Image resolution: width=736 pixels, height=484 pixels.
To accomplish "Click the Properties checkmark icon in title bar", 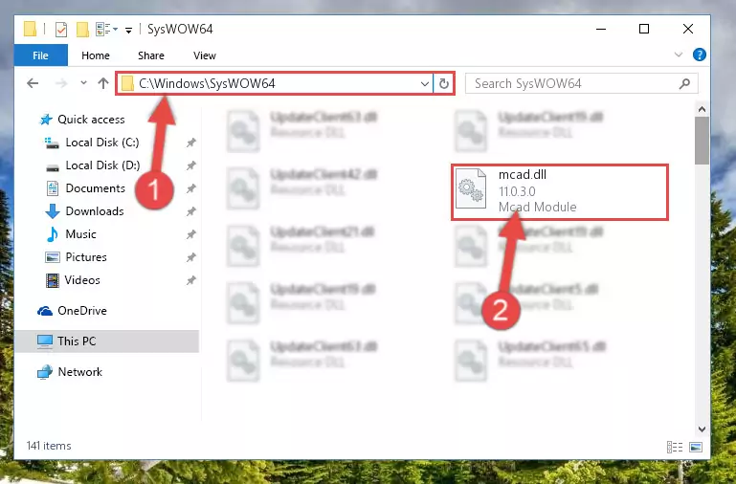I will (61, 30).
